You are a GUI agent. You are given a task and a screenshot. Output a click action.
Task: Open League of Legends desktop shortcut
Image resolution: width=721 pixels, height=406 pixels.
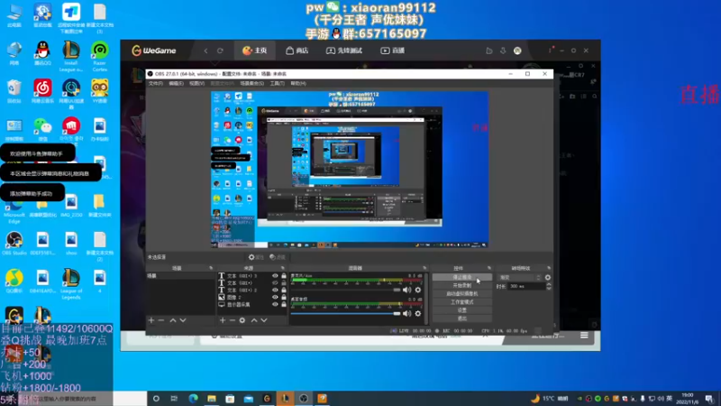(x=71, y=283)
